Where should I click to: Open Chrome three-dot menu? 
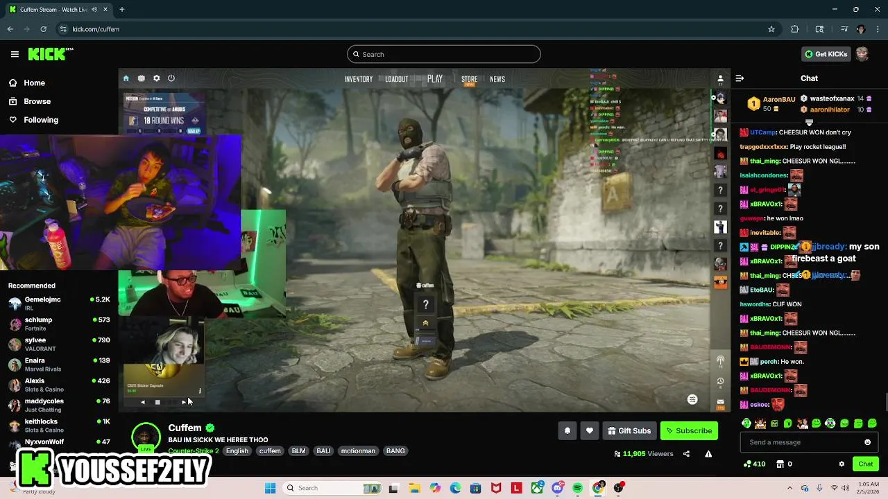click(x=878, y=29)
